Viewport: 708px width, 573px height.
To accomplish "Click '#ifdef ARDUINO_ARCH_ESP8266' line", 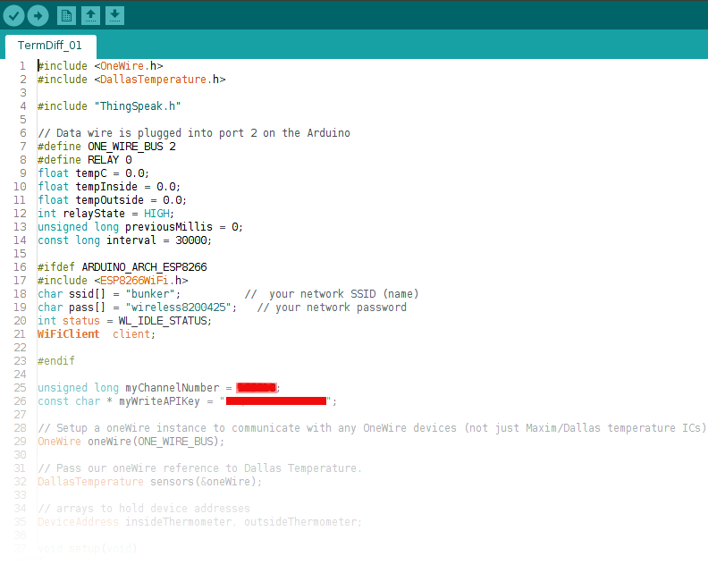I will [122, 267].
